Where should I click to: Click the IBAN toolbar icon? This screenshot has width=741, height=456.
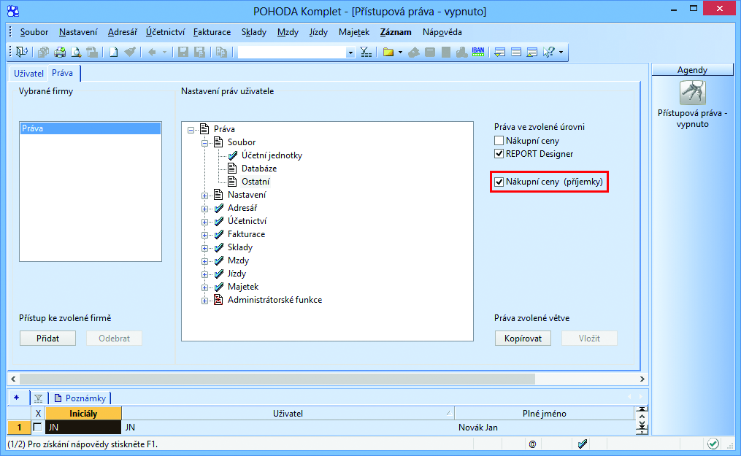coord(477,52)
